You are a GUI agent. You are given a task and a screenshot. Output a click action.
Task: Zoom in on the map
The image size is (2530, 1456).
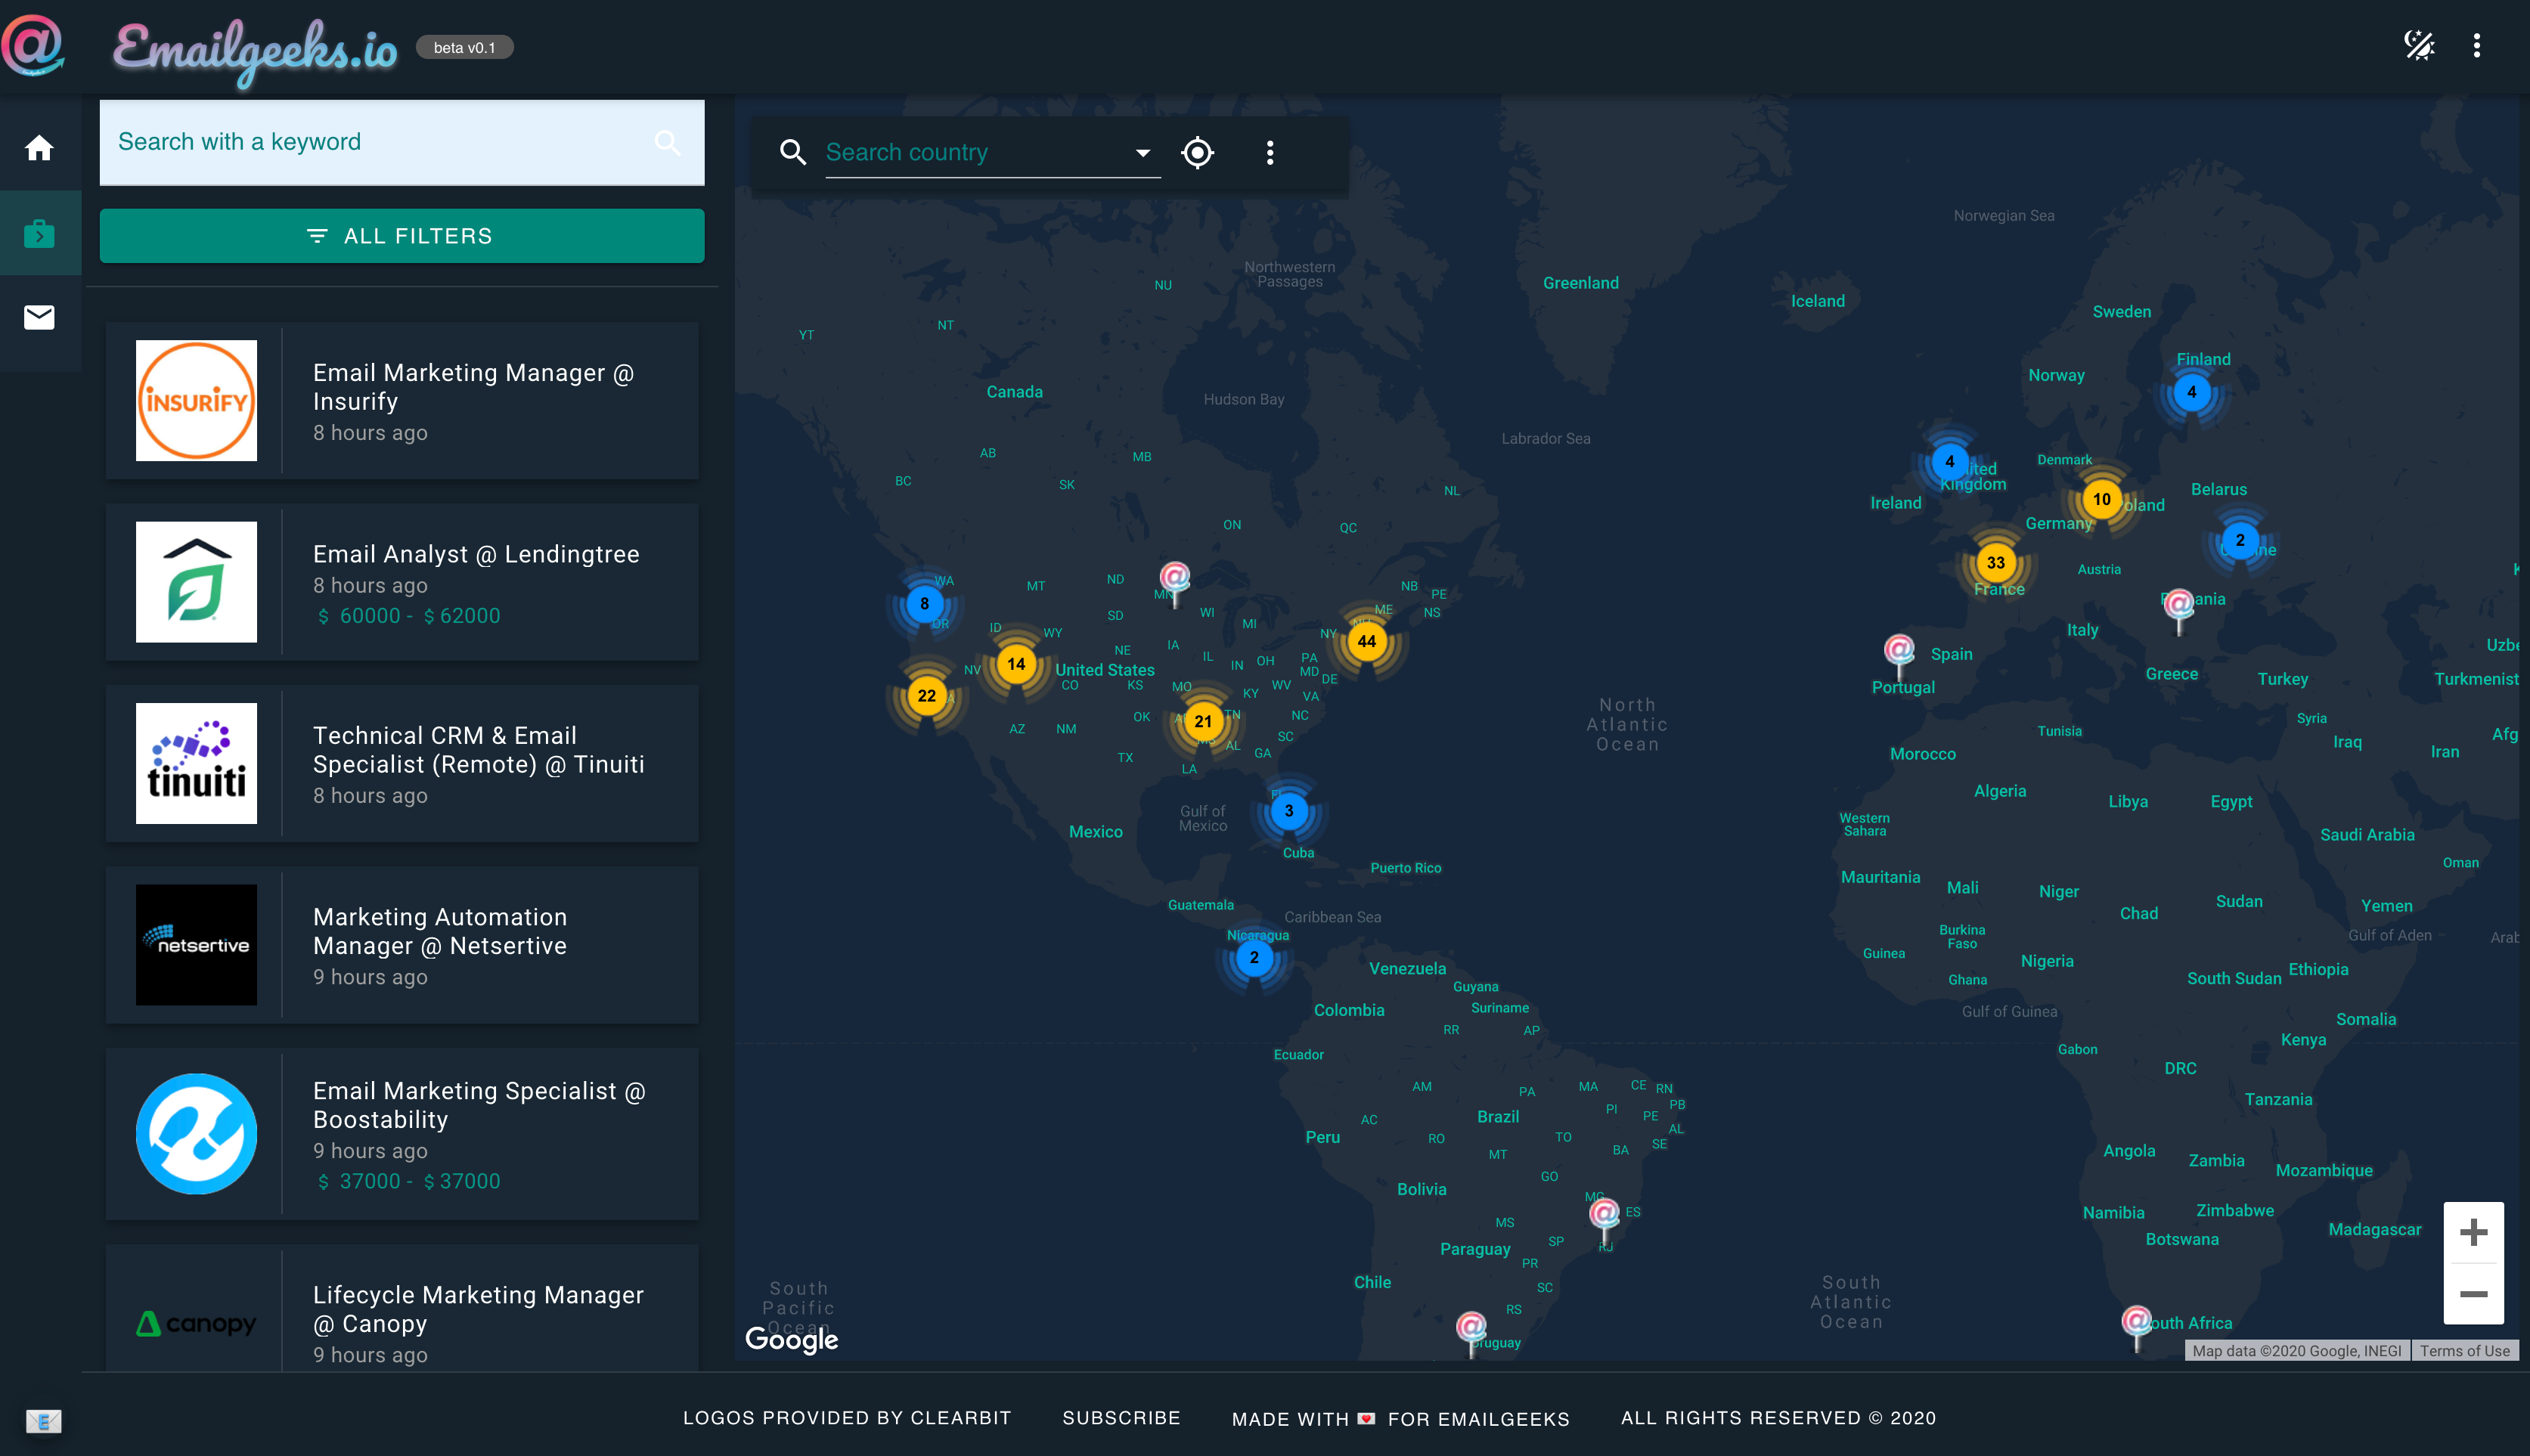(2474, 1232)
